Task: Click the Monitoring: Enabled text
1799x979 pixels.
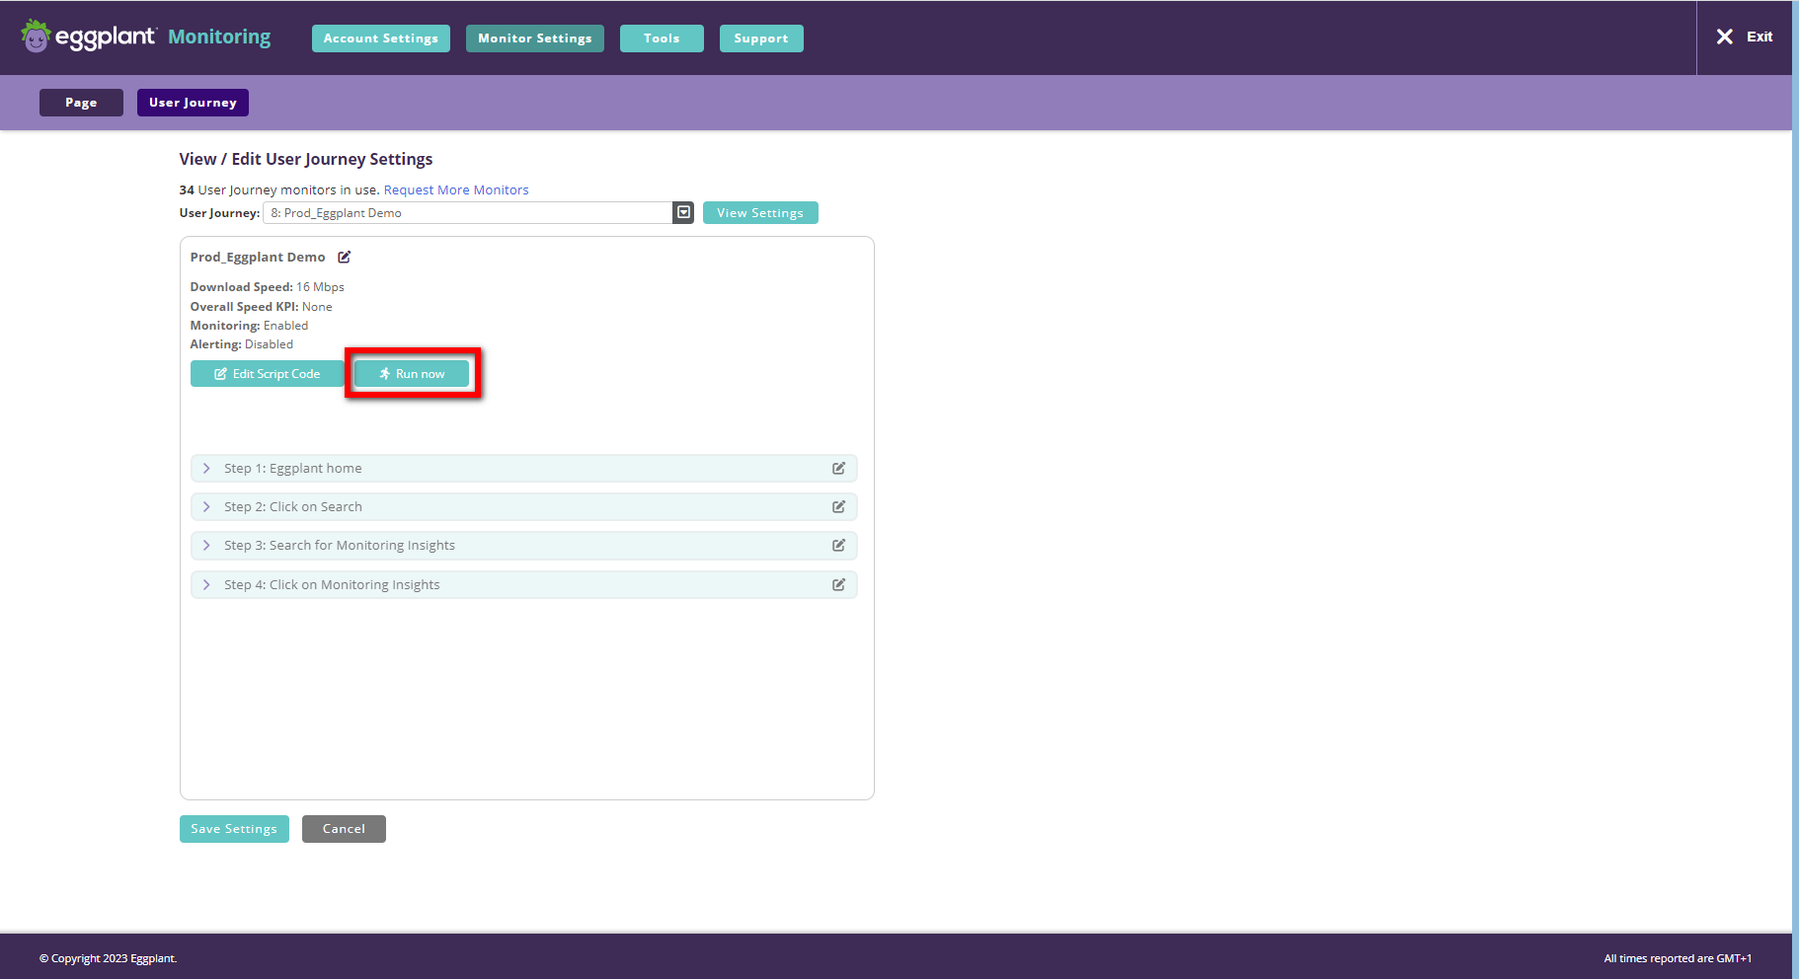Action: coord(249,326)
